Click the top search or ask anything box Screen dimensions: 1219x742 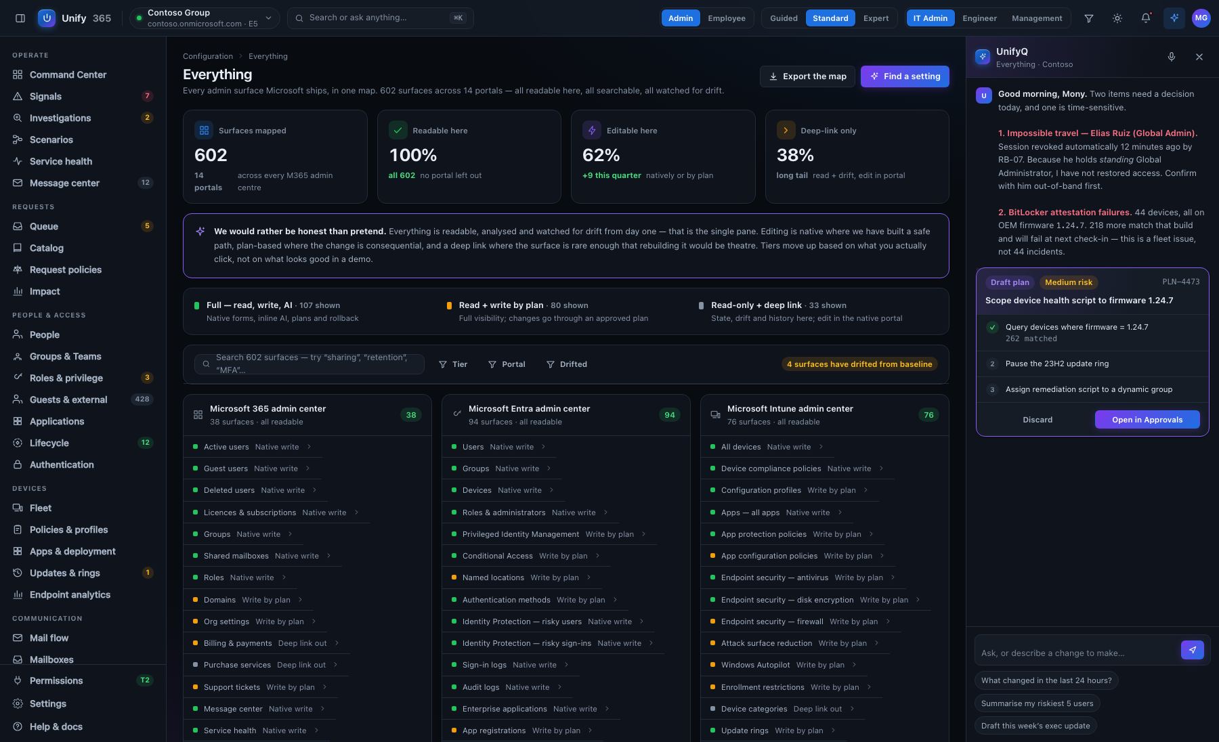pos(381,18)
